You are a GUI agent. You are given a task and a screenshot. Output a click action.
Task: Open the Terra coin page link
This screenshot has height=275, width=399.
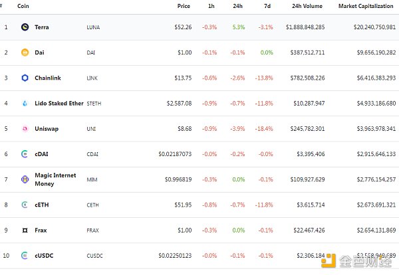42,27
